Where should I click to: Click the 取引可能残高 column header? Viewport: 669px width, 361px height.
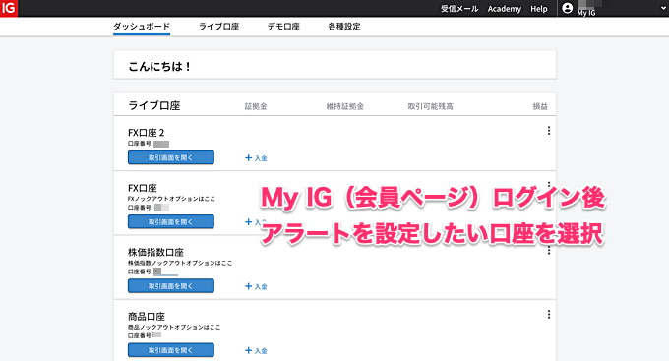tap(430, 106)
